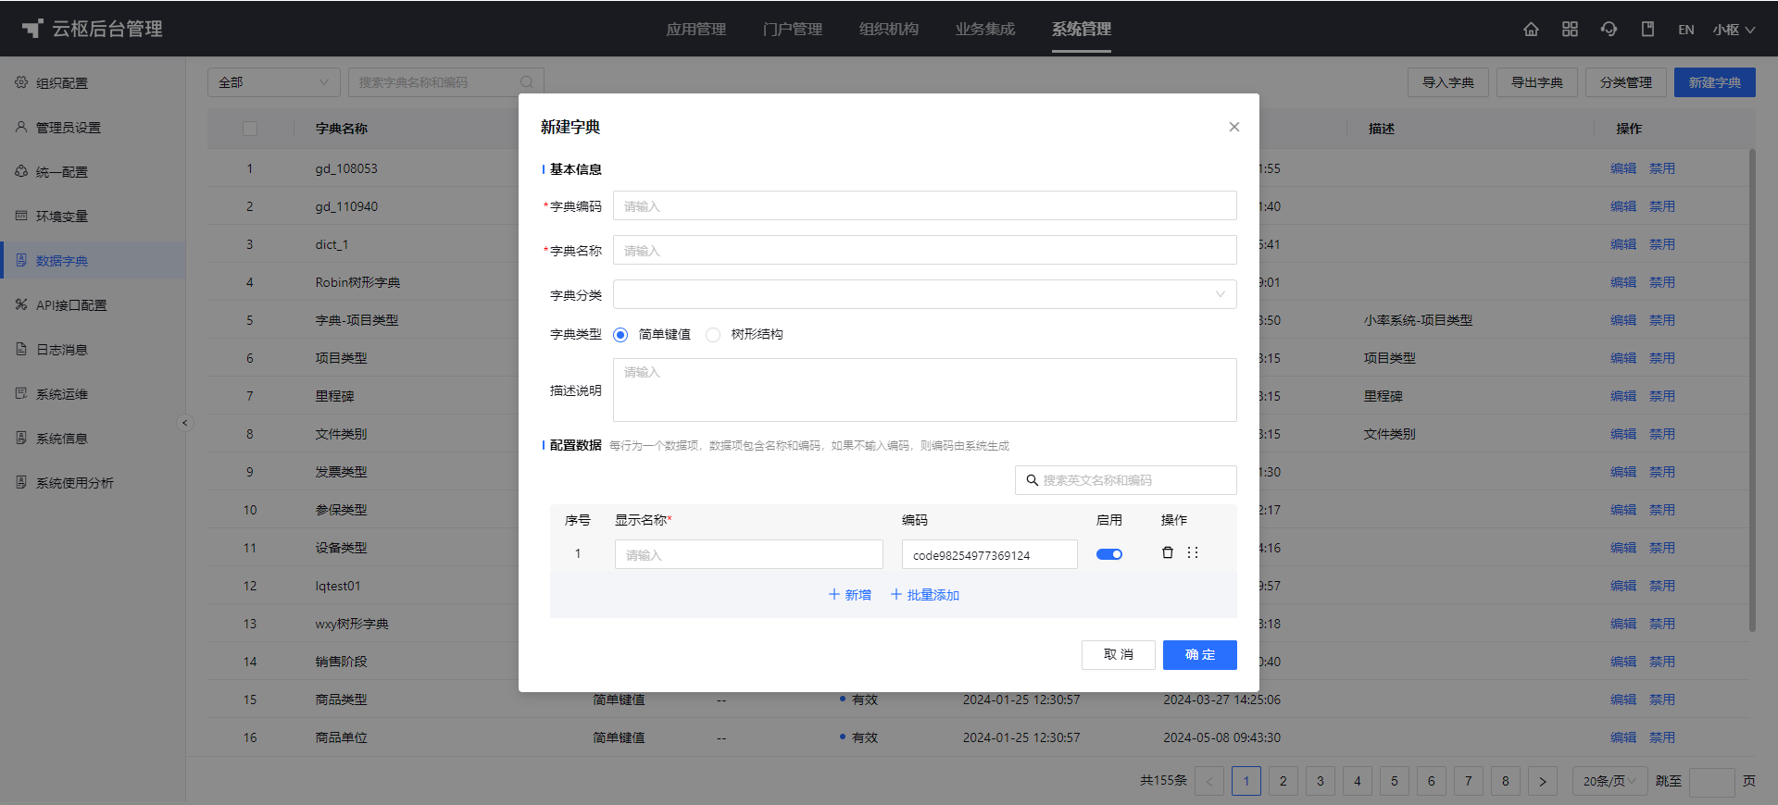Click 取消 button in dialog

[1119, 654]
